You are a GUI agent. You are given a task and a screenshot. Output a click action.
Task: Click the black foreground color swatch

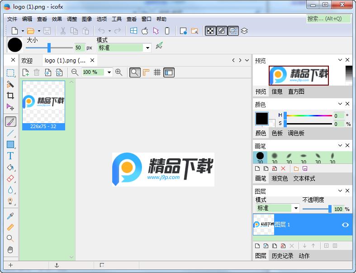coord(262,119)
